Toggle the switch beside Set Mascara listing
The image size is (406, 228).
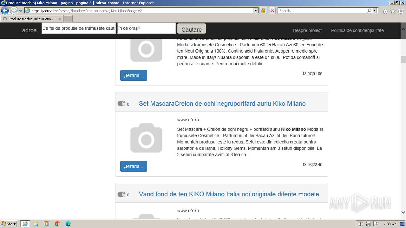(121, 104)
